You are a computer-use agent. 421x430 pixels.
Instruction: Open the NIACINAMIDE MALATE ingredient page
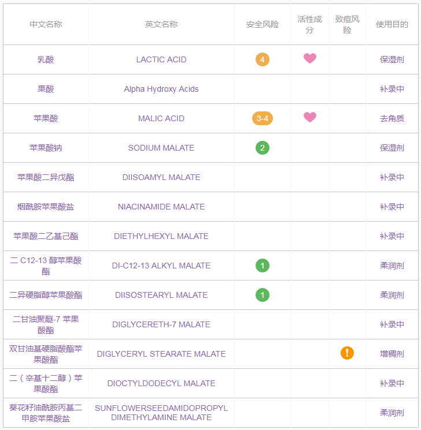click(x=161, y=207)
